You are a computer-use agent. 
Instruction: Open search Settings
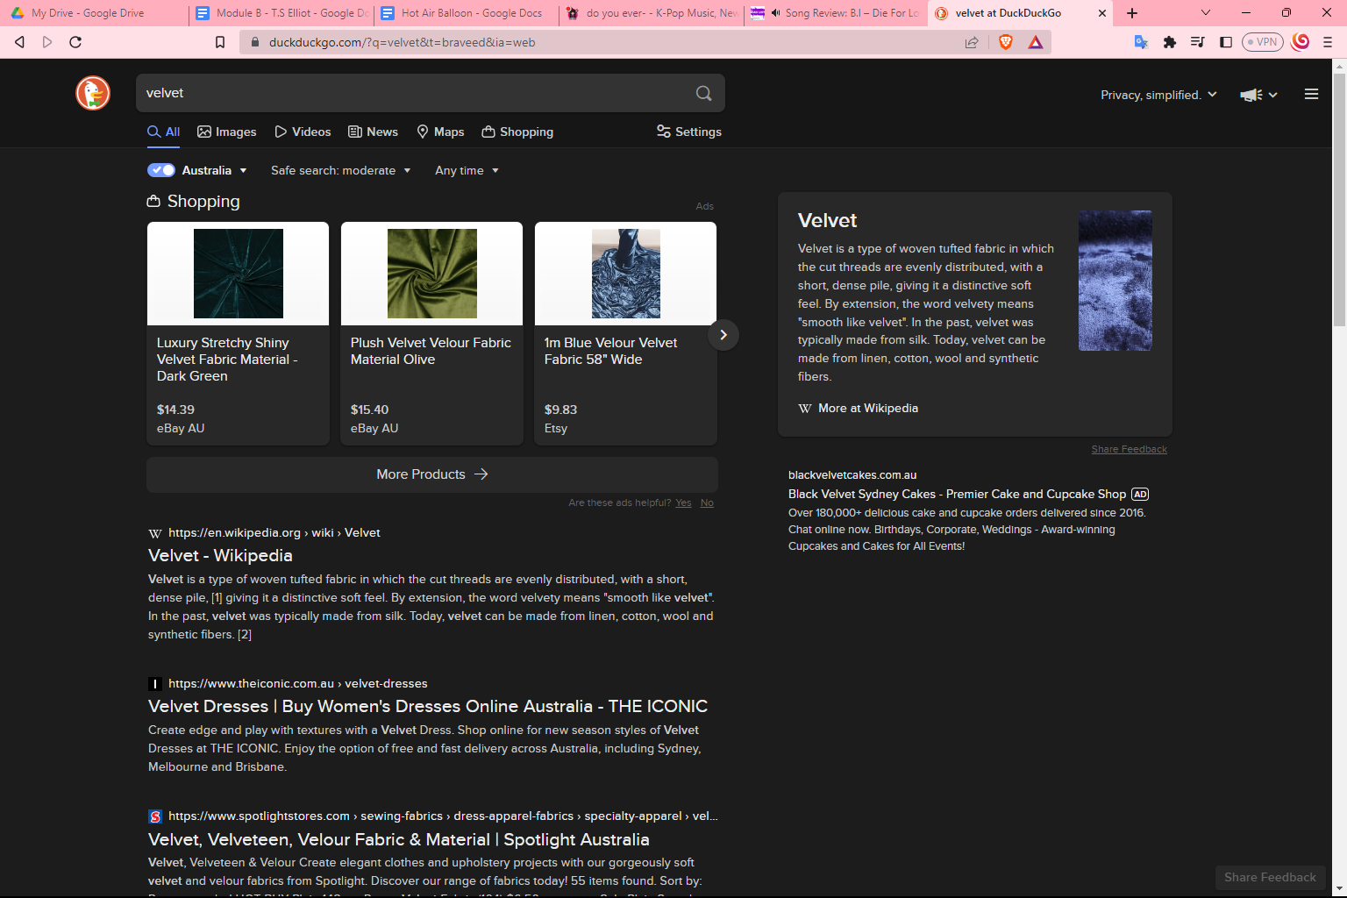tap(689, 132)
